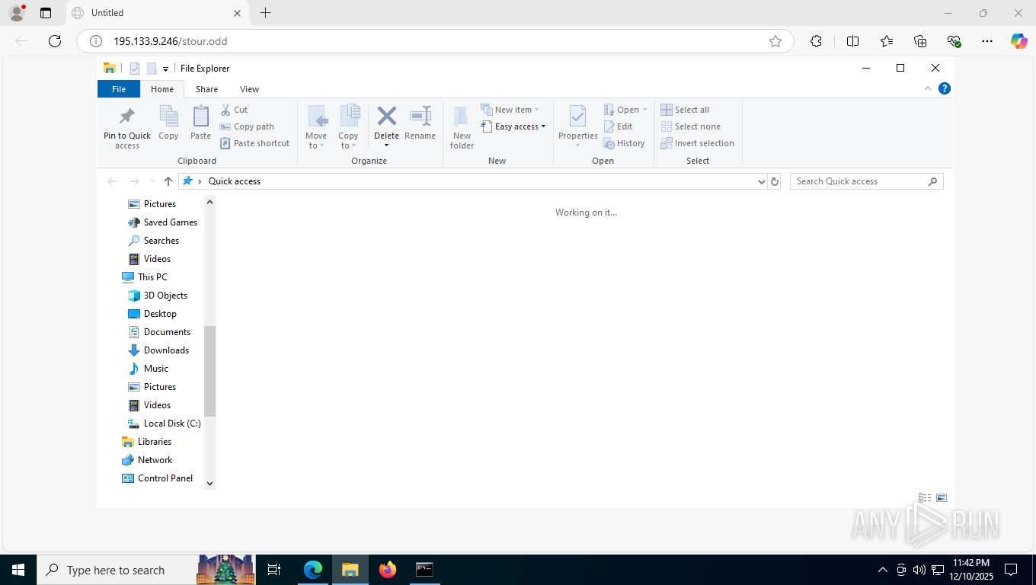
Task: Open the Recent locations dropdown arrow
Action: tap(152, 181)
